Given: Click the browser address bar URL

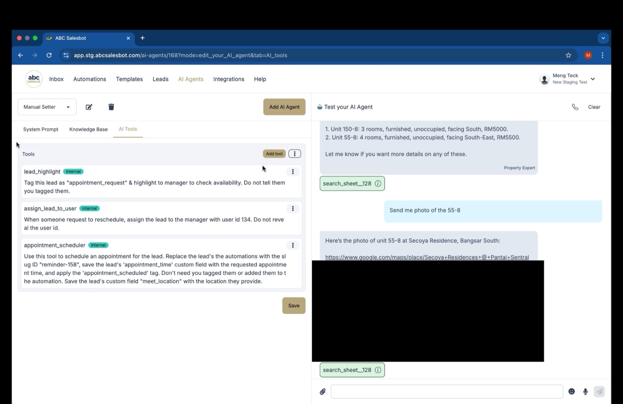Looking at the screenshot, I should 180,55.
